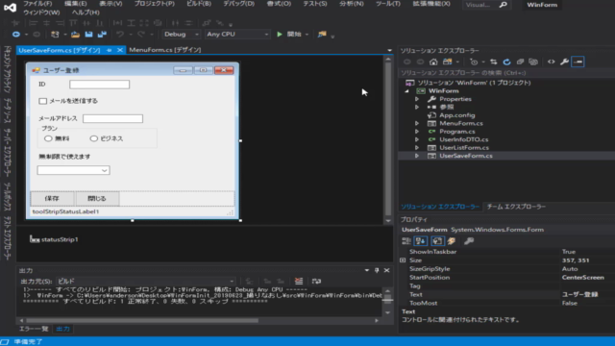Expand the MenuForm.cs tree node
This screenshot has width=615, height=346.
pyautogui.click(x=417, y=123)
